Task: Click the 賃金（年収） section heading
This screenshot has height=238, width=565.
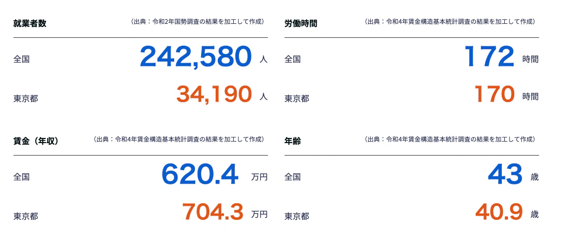Action: [36, 141]
